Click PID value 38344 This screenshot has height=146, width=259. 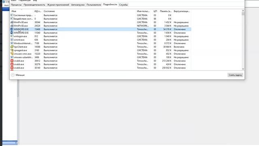[37, 22]
